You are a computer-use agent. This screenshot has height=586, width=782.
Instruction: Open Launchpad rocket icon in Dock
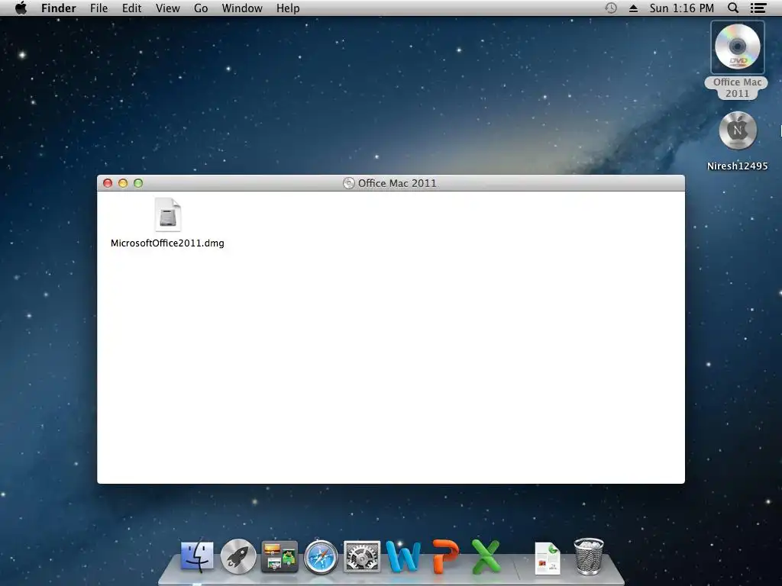[x=238, y=556]
